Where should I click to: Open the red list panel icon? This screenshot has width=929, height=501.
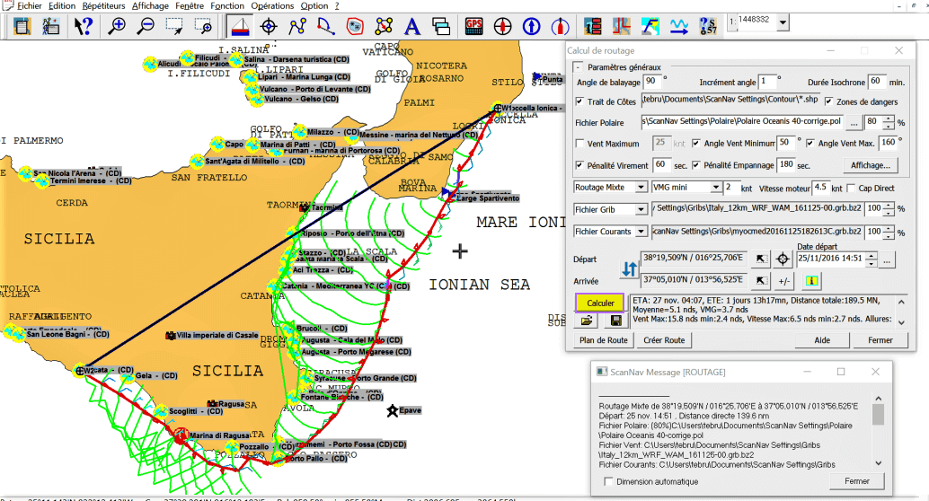pos(592,26)
